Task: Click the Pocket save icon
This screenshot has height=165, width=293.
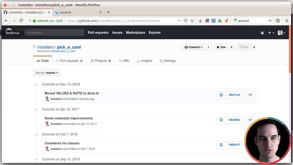Action: pyautogui.click(x=185, y=21)
